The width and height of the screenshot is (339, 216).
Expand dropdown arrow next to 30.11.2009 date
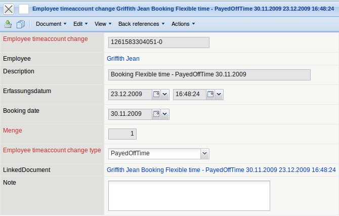tap(165, 114)
